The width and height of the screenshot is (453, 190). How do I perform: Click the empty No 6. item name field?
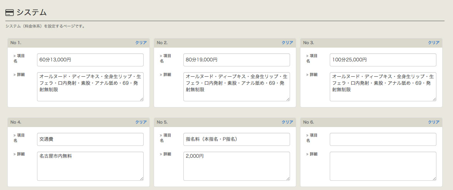[x=383, y=139]
